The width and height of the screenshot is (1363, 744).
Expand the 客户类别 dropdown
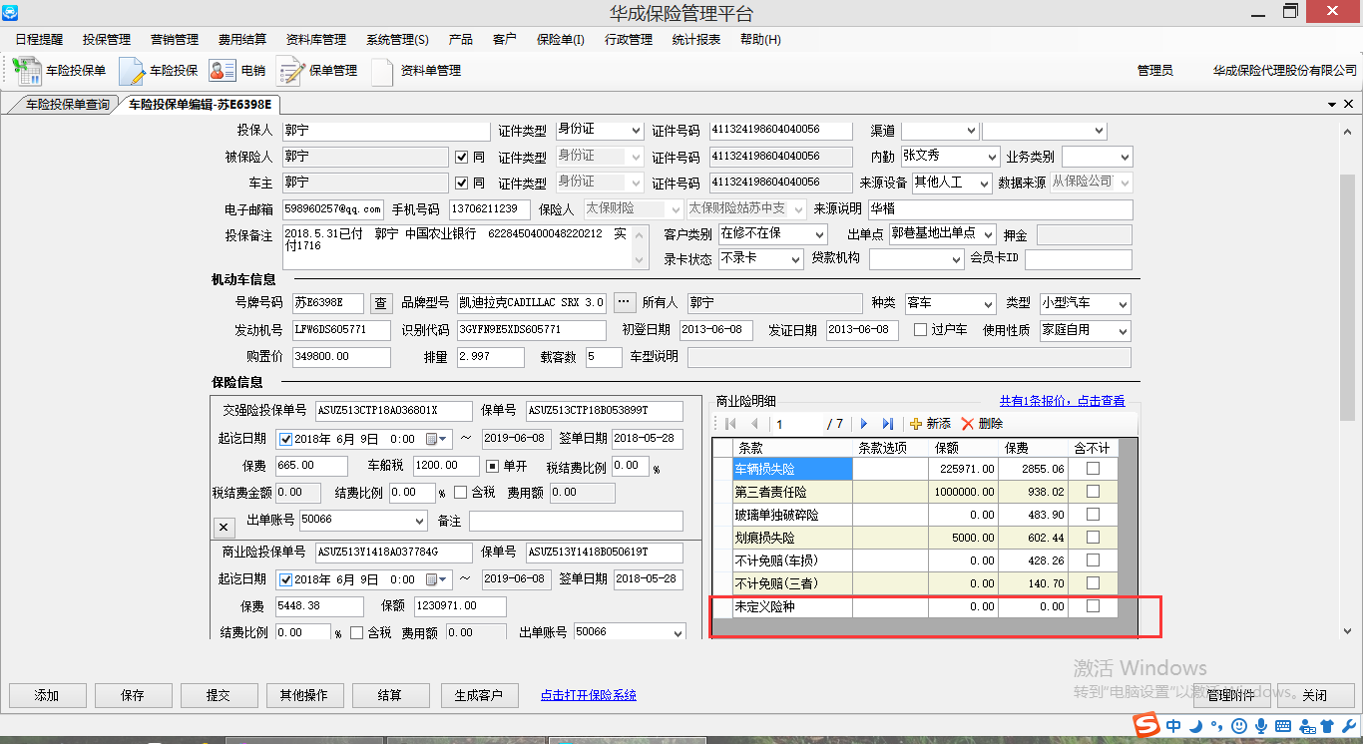(818, 234)
